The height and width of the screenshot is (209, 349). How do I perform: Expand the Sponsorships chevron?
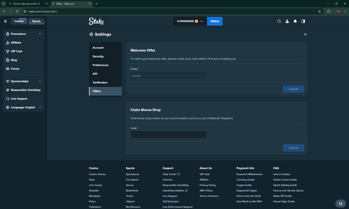point(40,81)
